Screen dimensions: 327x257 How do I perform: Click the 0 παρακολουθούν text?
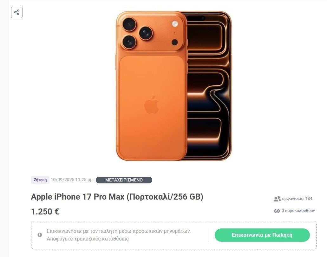(x=298, y=211)
